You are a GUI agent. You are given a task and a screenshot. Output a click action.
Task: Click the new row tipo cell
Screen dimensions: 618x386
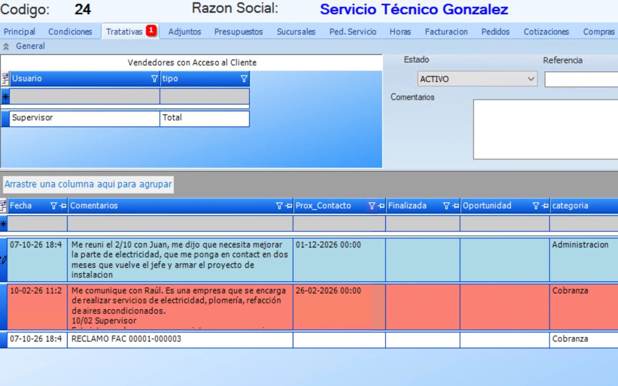click(x=205, y=96)
